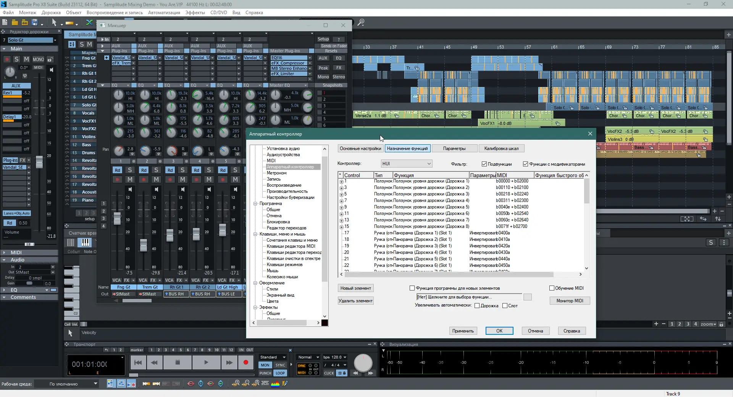Open the Standard playback mode dropdown
Screen dimensions: 733x397
(273, 357)
